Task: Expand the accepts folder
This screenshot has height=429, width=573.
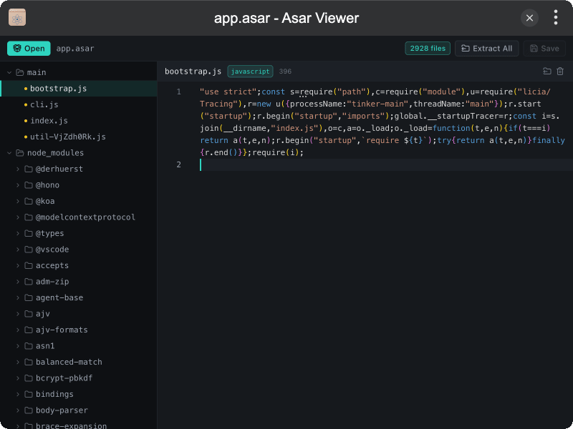Action: click(18, 265)
